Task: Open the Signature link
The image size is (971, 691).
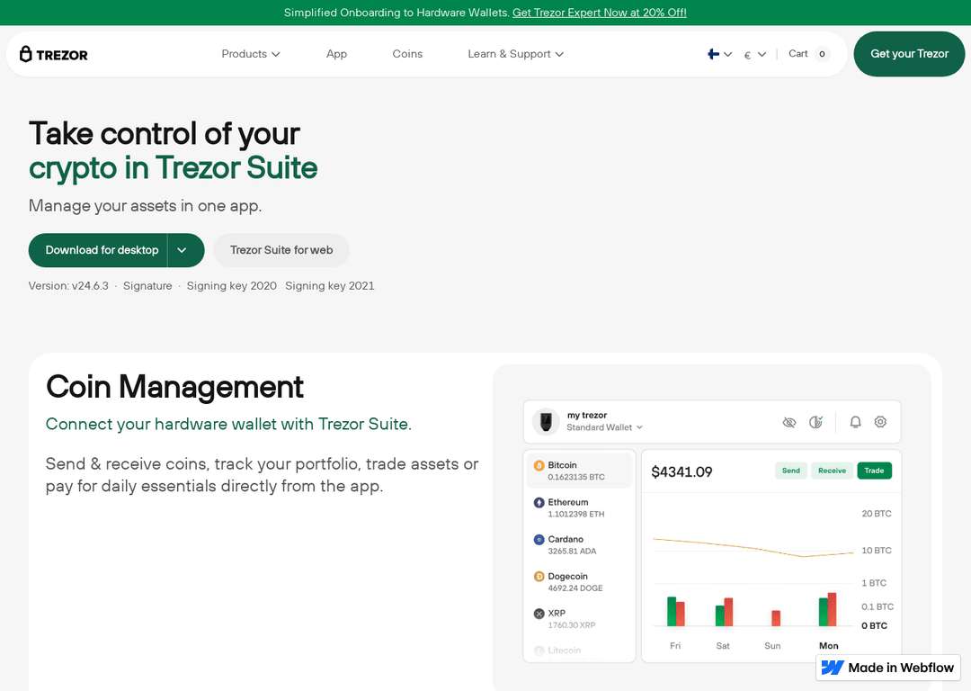Action: pyautogui.click(x=147, y=286)
